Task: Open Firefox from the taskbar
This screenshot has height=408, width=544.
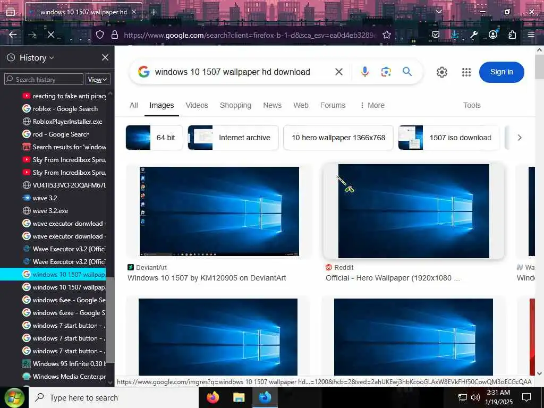Action: pyautogui.click(x=212, y=397)
